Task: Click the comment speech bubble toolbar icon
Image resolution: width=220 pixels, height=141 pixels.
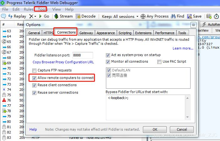Action: coord(3,16)
